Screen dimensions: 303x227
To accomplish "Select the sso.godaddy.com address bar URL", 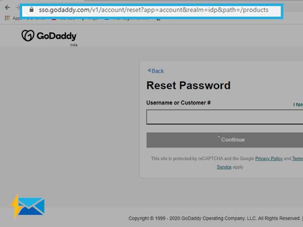I will coord(154,10).
